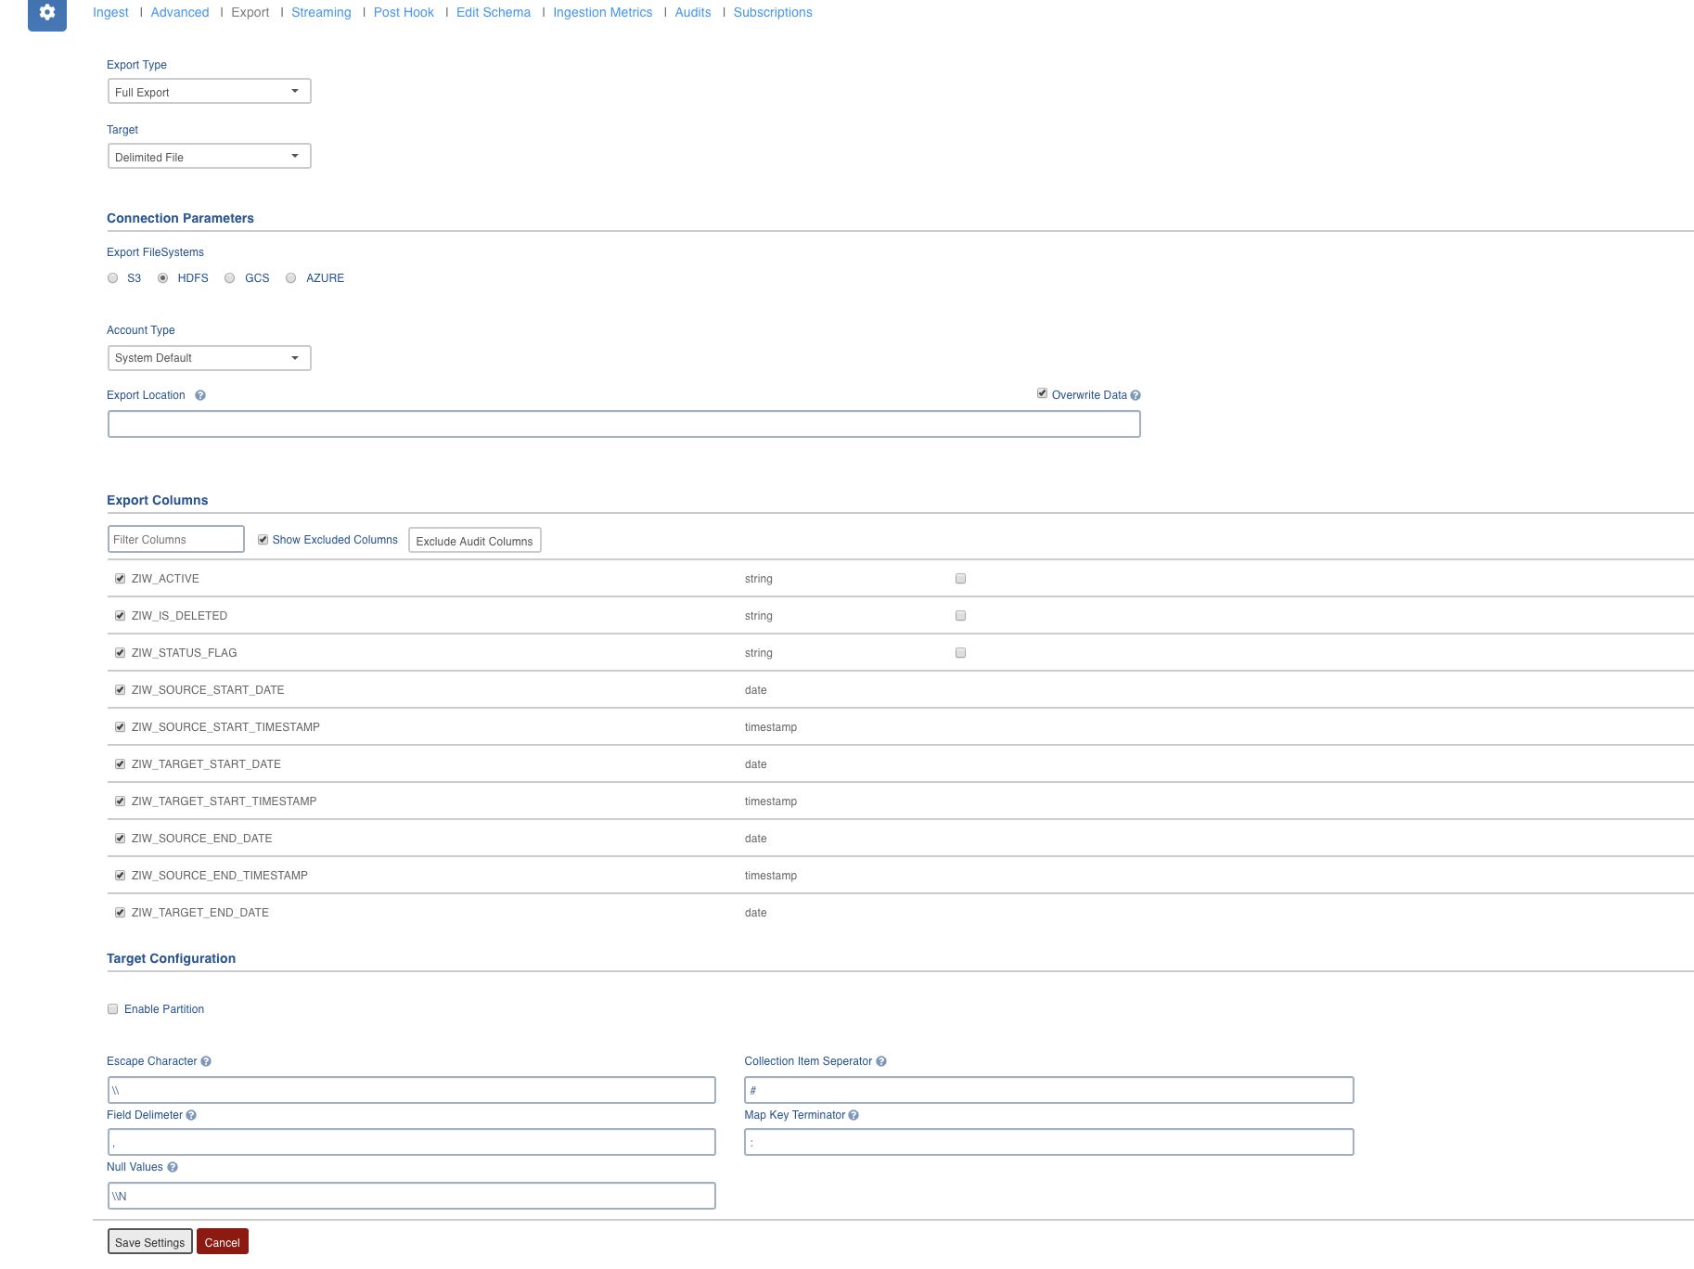Expand the Target dropdown

(209, 157)
